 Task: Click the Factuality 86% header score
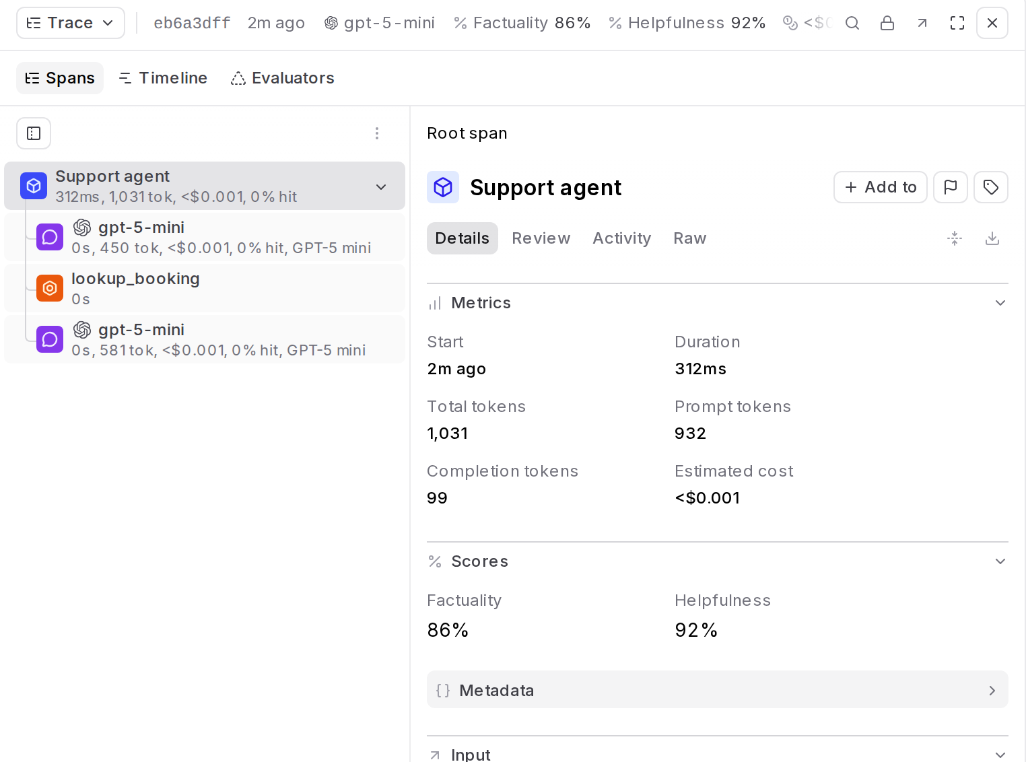(522, 23)
